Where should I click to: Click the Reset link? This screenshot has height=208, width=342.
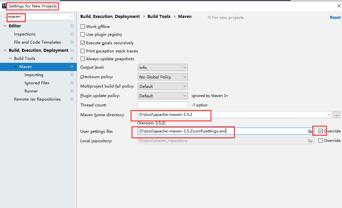tap(335, 17)
